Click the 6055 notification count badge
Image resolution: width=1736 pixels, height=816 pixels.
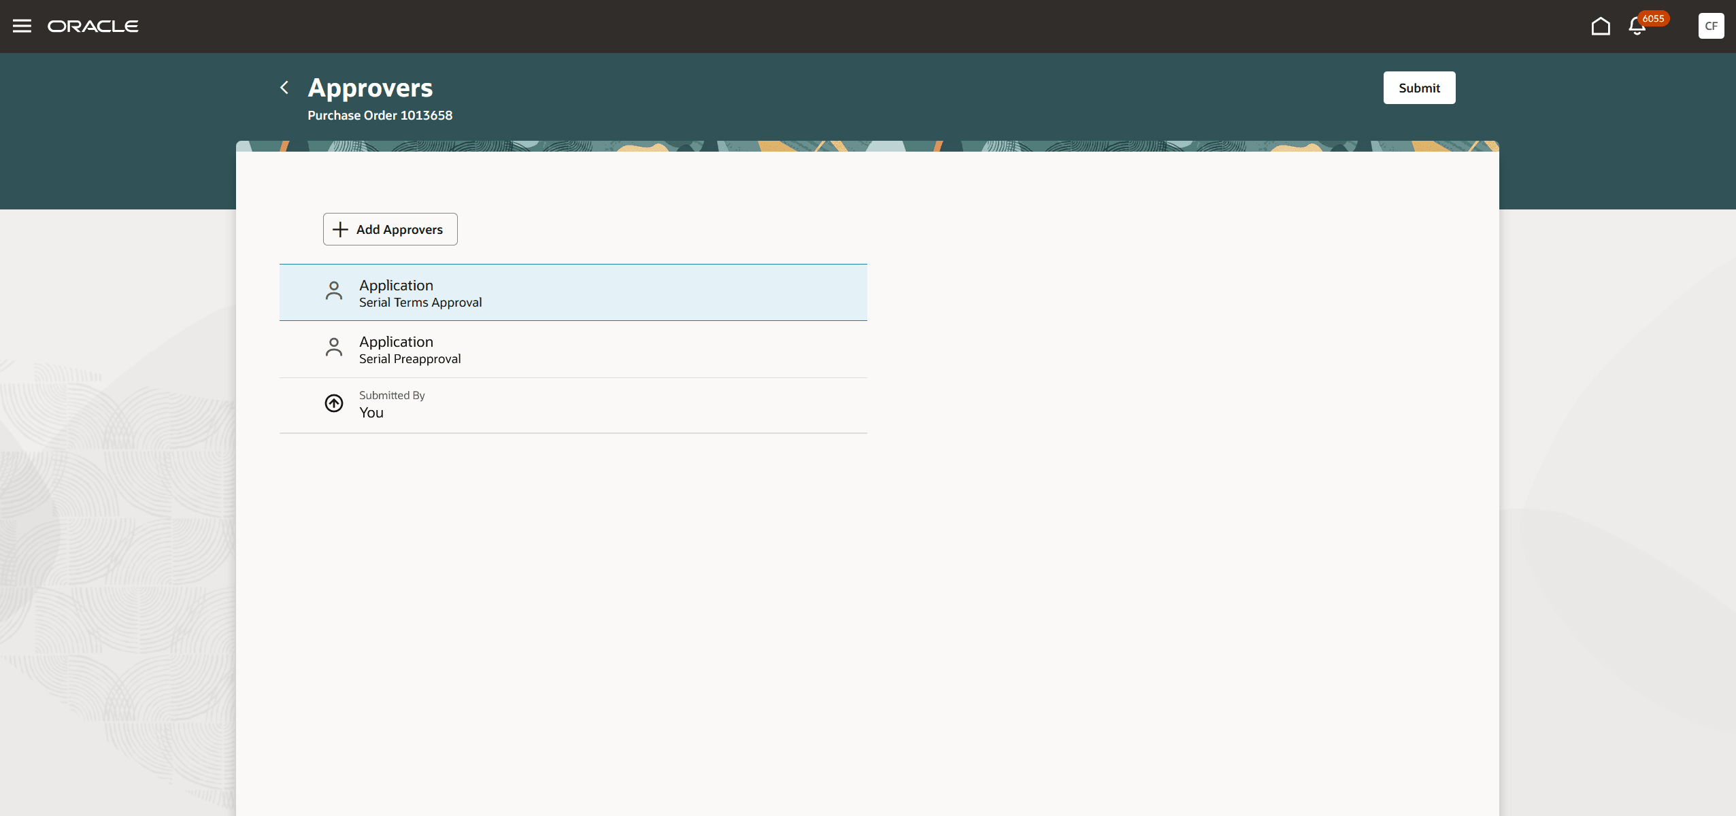[x=1653, y=18]
